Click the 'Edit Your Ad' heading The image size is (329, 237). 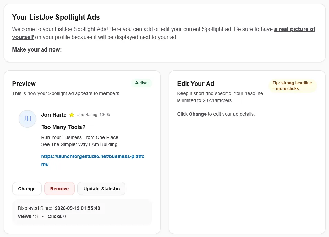(196, 83)
